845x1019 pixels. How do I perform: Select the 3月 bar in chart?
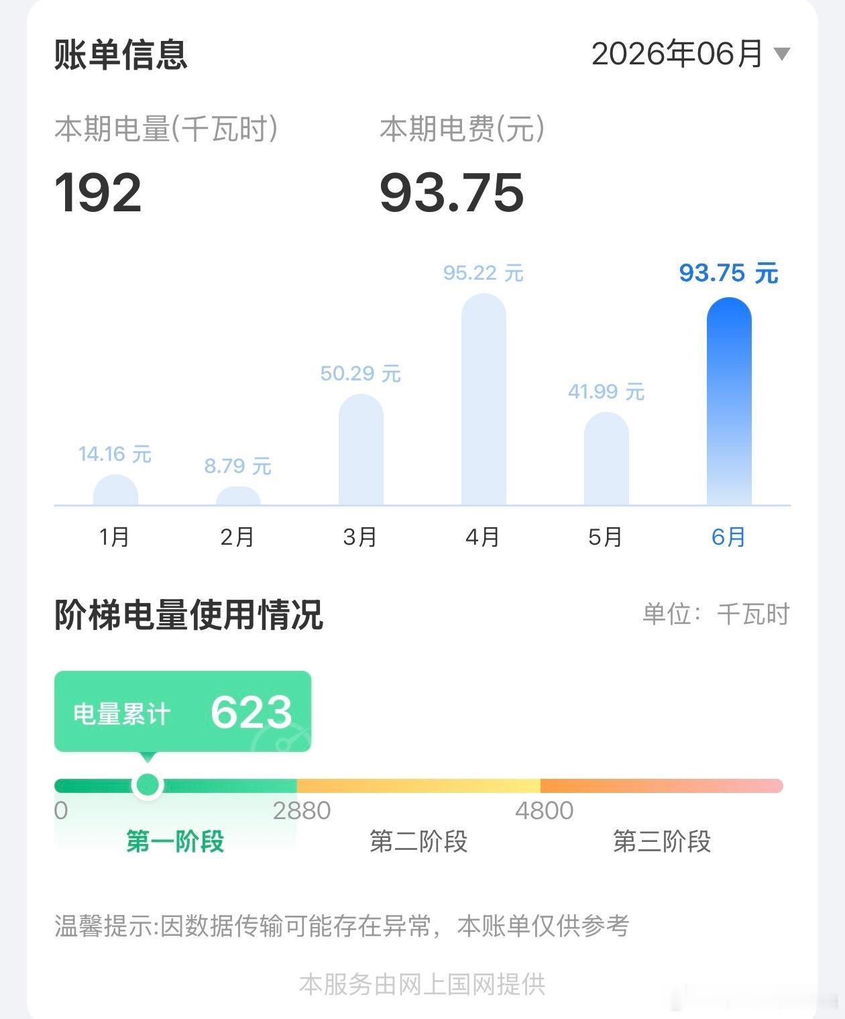361,449
